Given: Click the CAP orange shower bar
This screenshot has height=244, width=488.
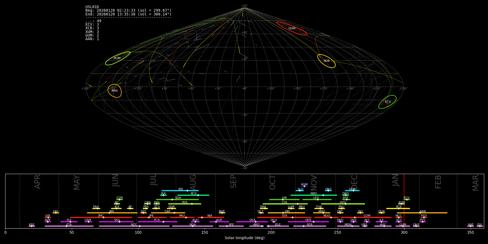Looking at the screenshot, I should 168,213.
